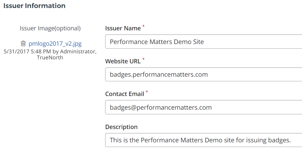Click the Issuer Information section heading
Screen dimensions: 302x151
34,6
